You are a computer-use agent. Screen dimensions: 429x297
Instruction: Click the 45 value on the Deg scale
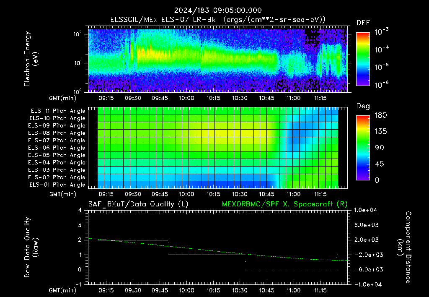[379, 164]
